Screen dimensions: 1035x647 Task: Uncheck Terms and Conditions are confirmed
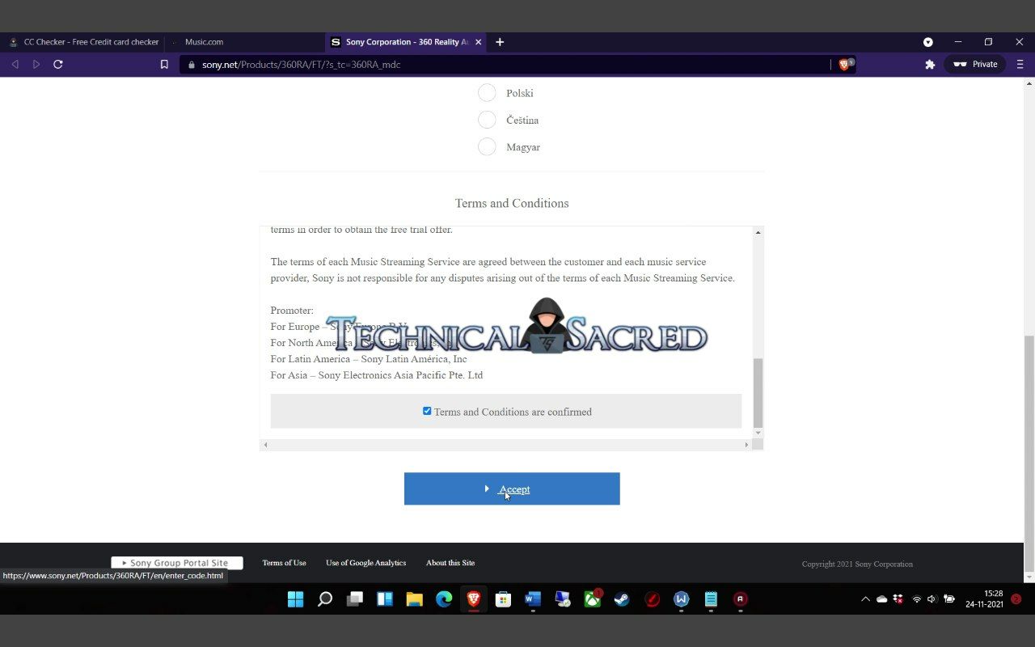427,411
